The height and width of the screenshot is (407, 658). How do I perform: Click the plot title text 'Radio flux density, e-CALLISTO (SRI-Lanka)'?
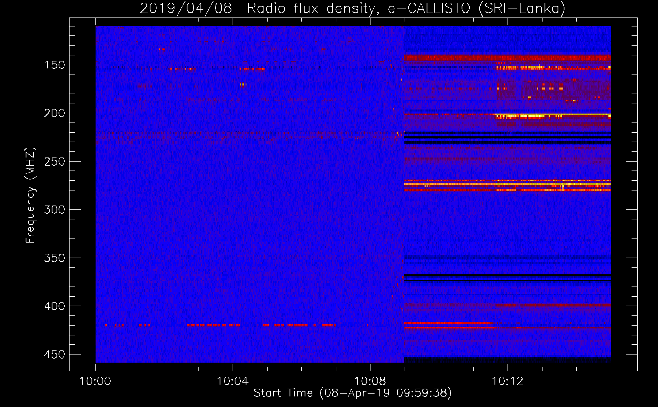click(x=406, y=8)
